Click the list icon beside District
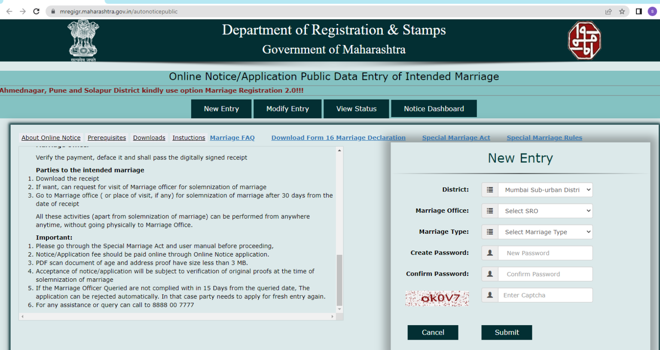 [489, 189]
